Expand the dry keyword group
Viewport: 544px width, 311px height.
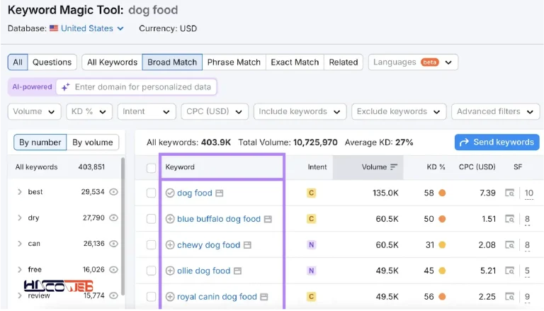tap(20, 218)
